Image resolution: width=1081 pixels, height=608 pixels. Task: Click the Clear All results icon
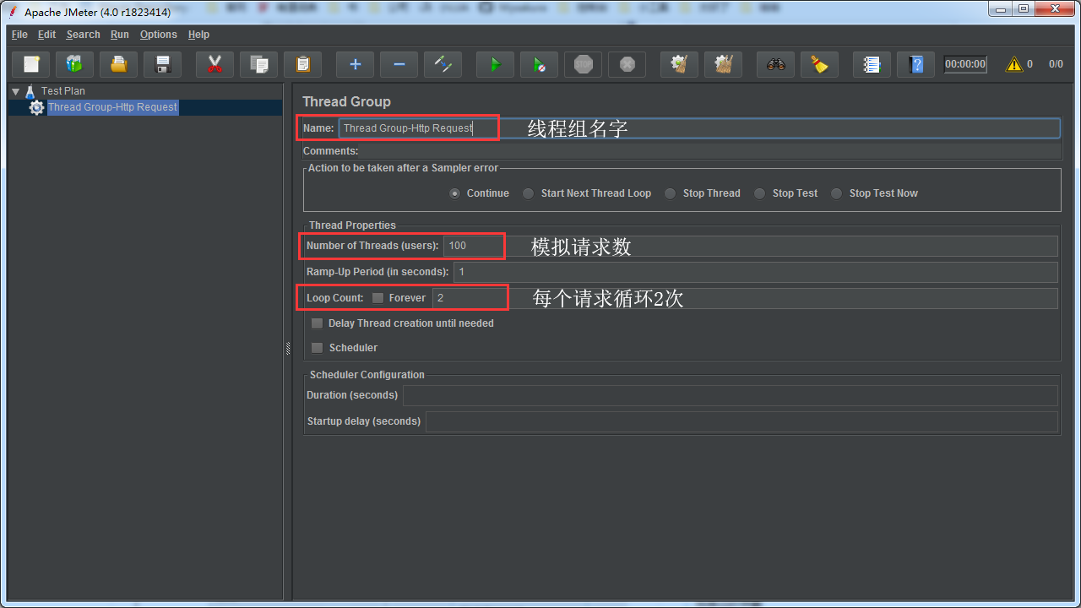pyautogui.click(x=724, y=64)
